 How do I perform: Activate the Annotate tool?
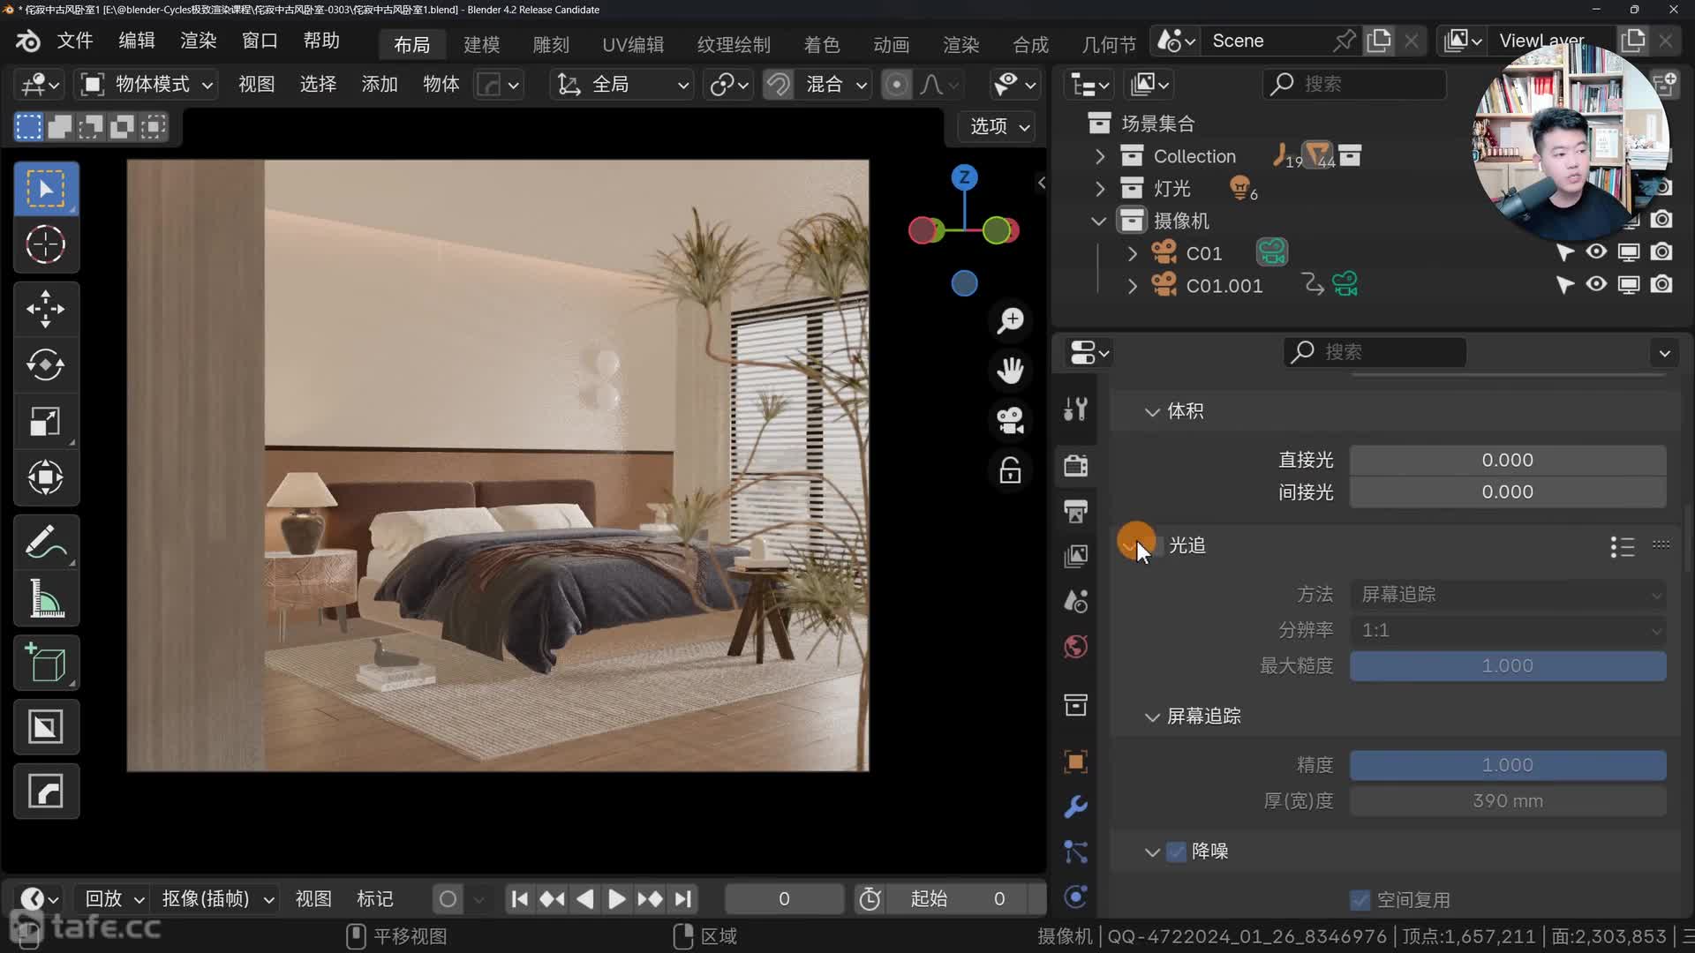tap(46, 542)
